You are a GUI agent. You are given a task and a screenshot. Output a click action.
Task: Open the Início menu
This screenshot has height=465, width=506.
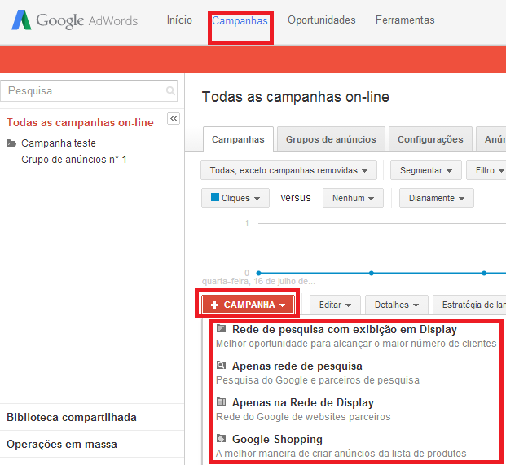coord(179,20)
